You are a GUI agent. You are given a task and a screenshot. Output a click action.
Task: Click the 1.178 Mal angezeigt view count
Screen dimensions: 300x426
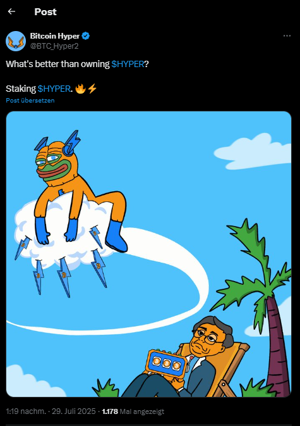(133, 411)
